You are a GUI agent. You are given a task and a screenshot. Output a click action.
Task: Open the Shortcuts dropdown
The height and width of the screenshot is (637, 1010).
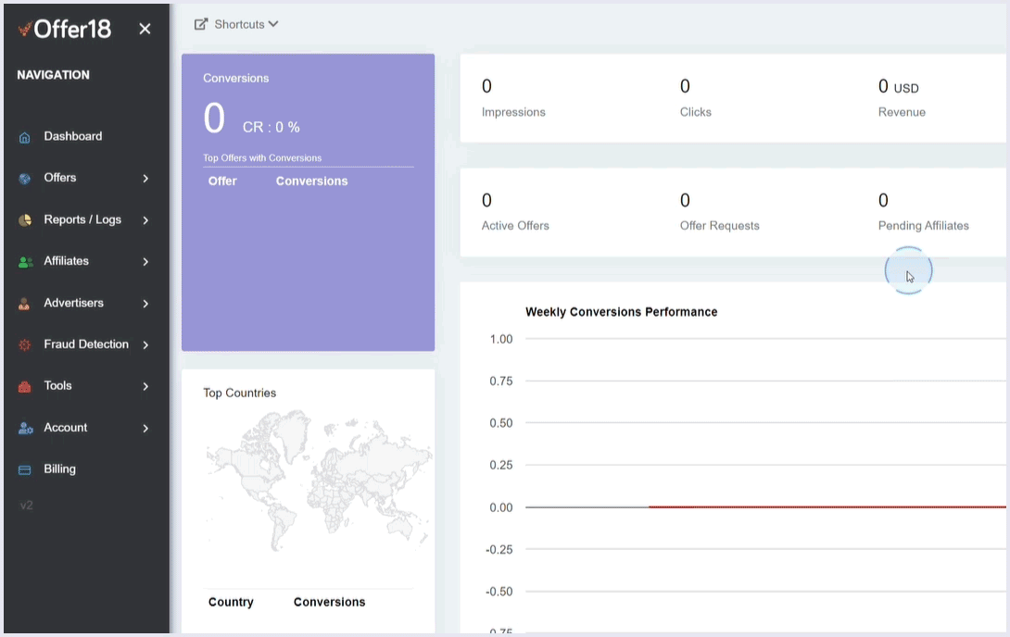(x=237, y=24)
